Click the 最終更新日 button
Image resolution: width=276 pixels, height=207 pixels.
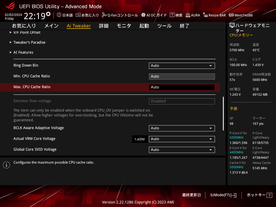[191, 195]
